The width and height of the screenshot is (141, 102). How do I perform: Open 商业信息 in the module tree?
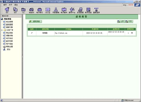[x=9, y=33]
